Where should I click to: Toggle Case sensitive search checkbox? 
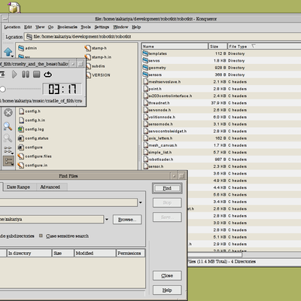pos(41,236)
